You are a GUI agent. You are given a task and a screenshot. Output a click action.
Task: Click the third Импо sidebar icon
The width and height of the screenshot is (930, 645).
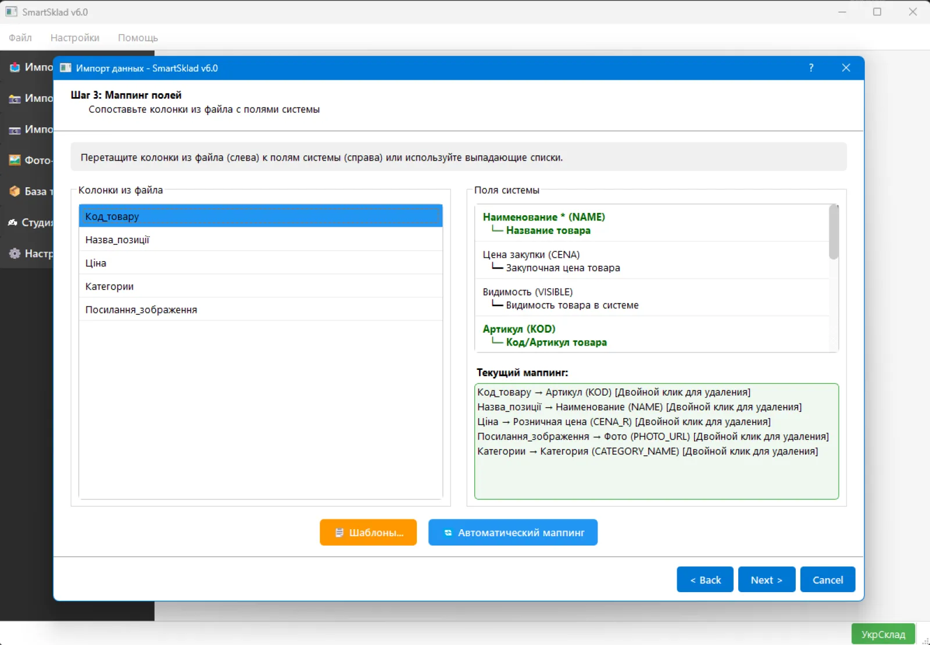(15, 130)
